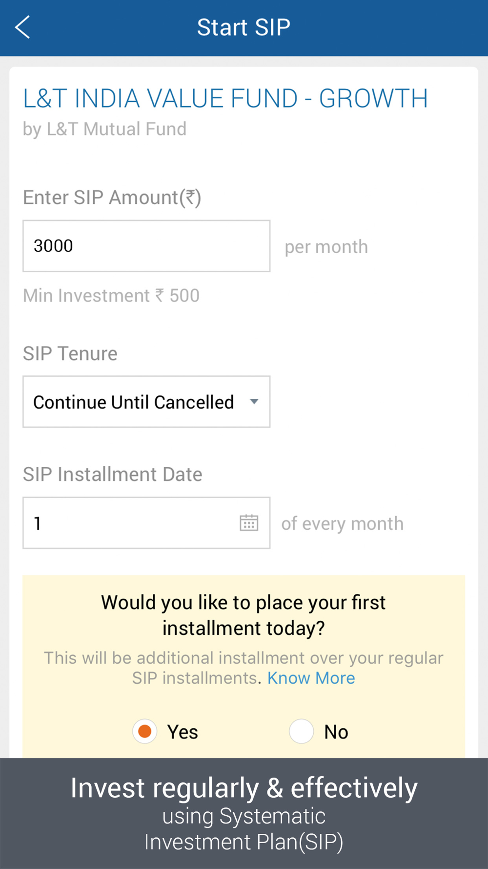Tap the back arrow icon
Viewport: 488px width, 869px height.
(22, 27)
